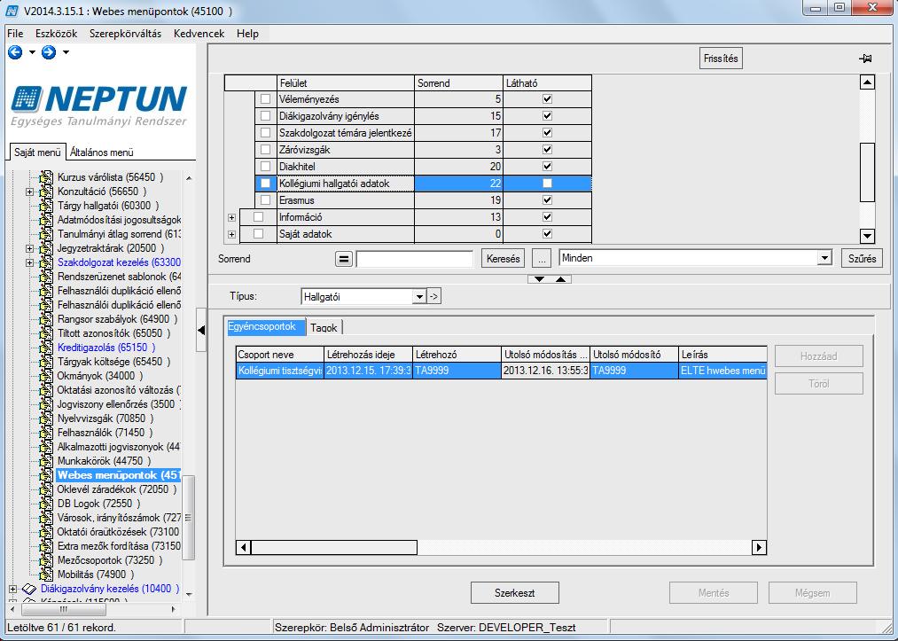Select the Kollégiumi tisztségviselők group row
Image resolution: width=898 pixels, height=641 pixels.
pos(501,371)
